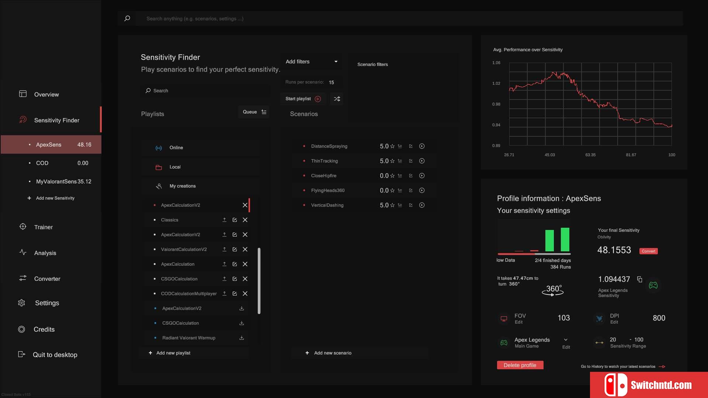Download the Radiant Valorant Warmup playlist
708x398 pixels.
242,338
